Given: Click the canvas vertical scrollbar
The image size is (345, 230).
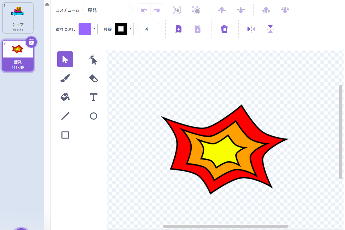Looking at the screenshot, I should click(x=341, y=132).
